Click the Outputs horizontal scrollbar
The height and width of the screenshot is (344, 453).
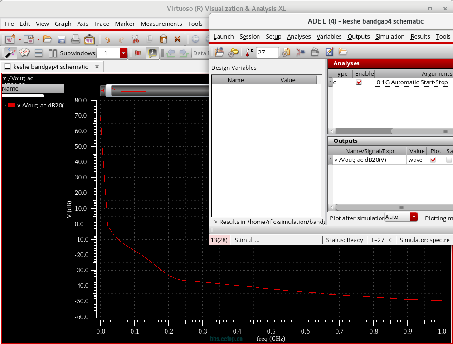395,208
